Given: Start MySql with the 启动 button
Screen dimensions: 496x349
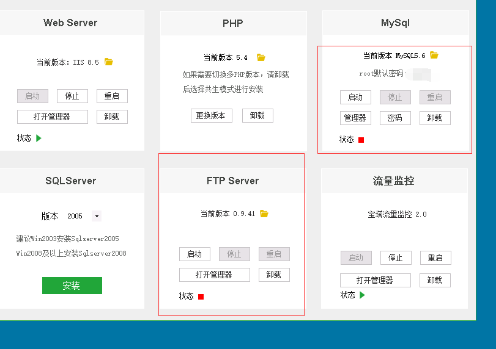Looking at the screenshot, I should pyautogui.click(x=355, y=97).
